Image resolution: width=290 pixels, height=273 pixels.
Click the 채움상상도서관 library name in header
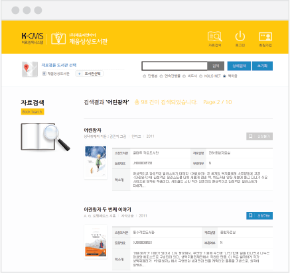(88, 41)
